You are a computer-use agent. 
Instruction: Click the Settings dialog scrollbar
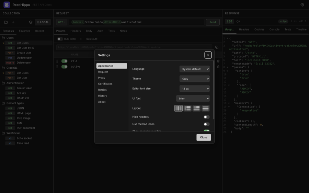click(x=214, y=90)
